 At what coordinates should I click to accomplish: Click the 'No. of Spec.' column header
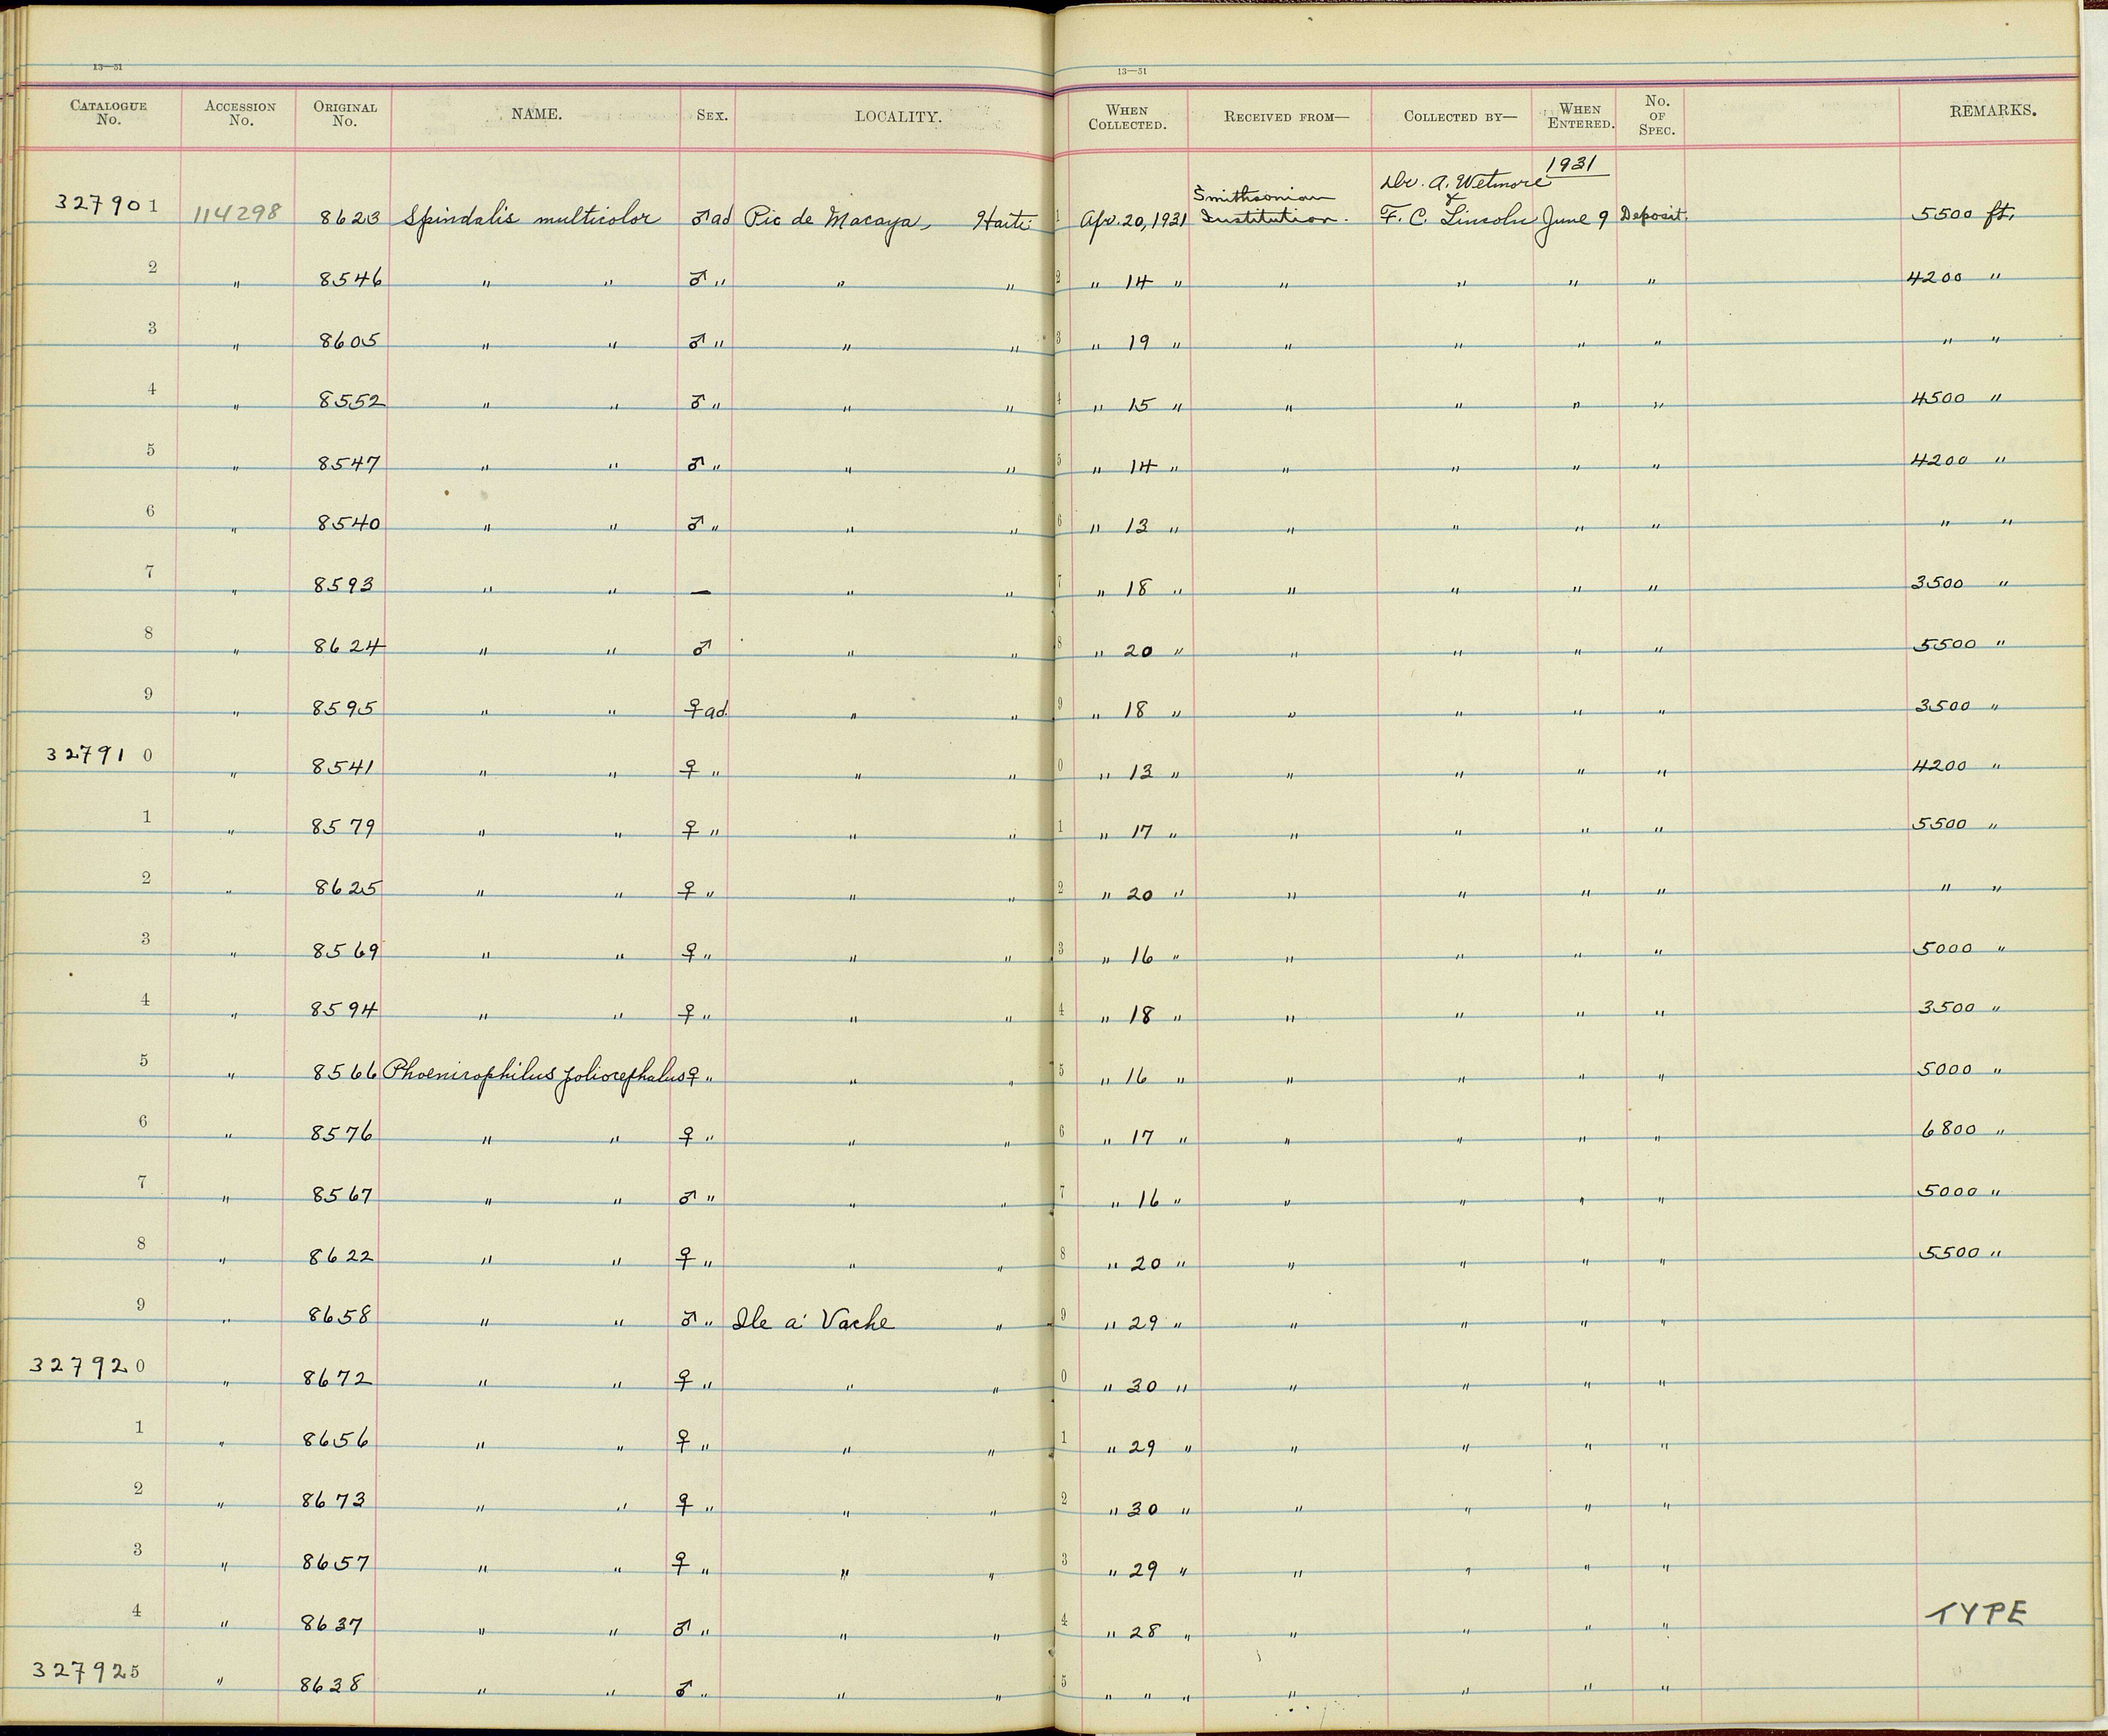[1656, 115]
